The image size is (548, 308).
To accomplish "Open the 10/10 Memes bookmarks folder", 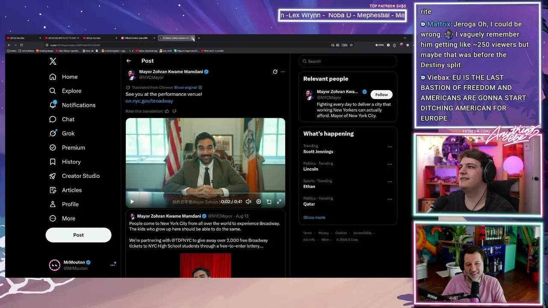I will pyautogui.click(x=26, y=51).
